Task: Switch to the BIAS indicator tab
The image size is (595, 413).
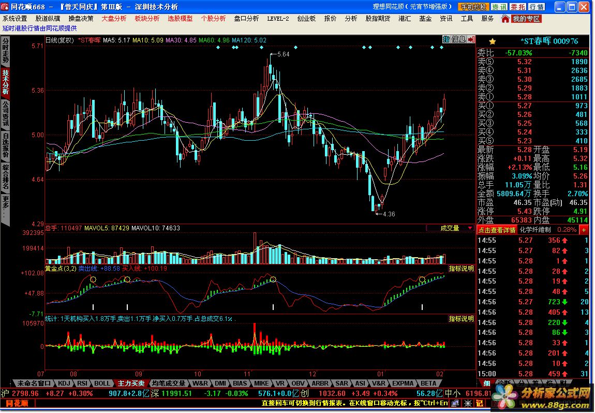Action: [x=240, y=384]
